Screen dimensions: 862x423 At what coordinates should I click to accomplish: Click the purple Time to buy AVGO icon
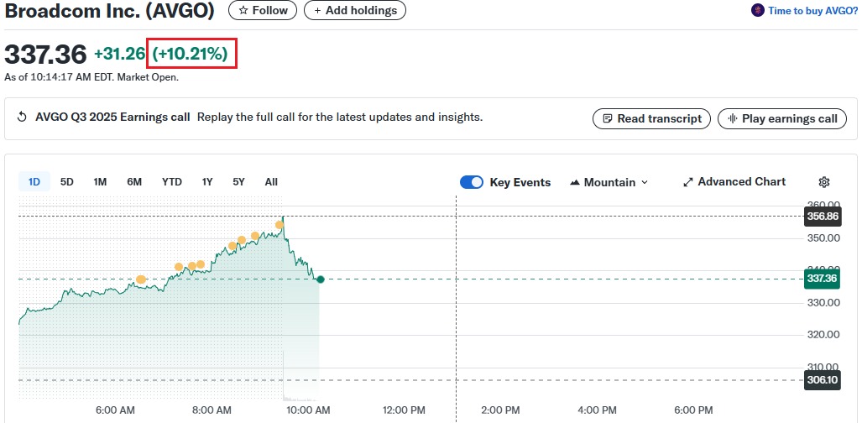tap(758, 11)
